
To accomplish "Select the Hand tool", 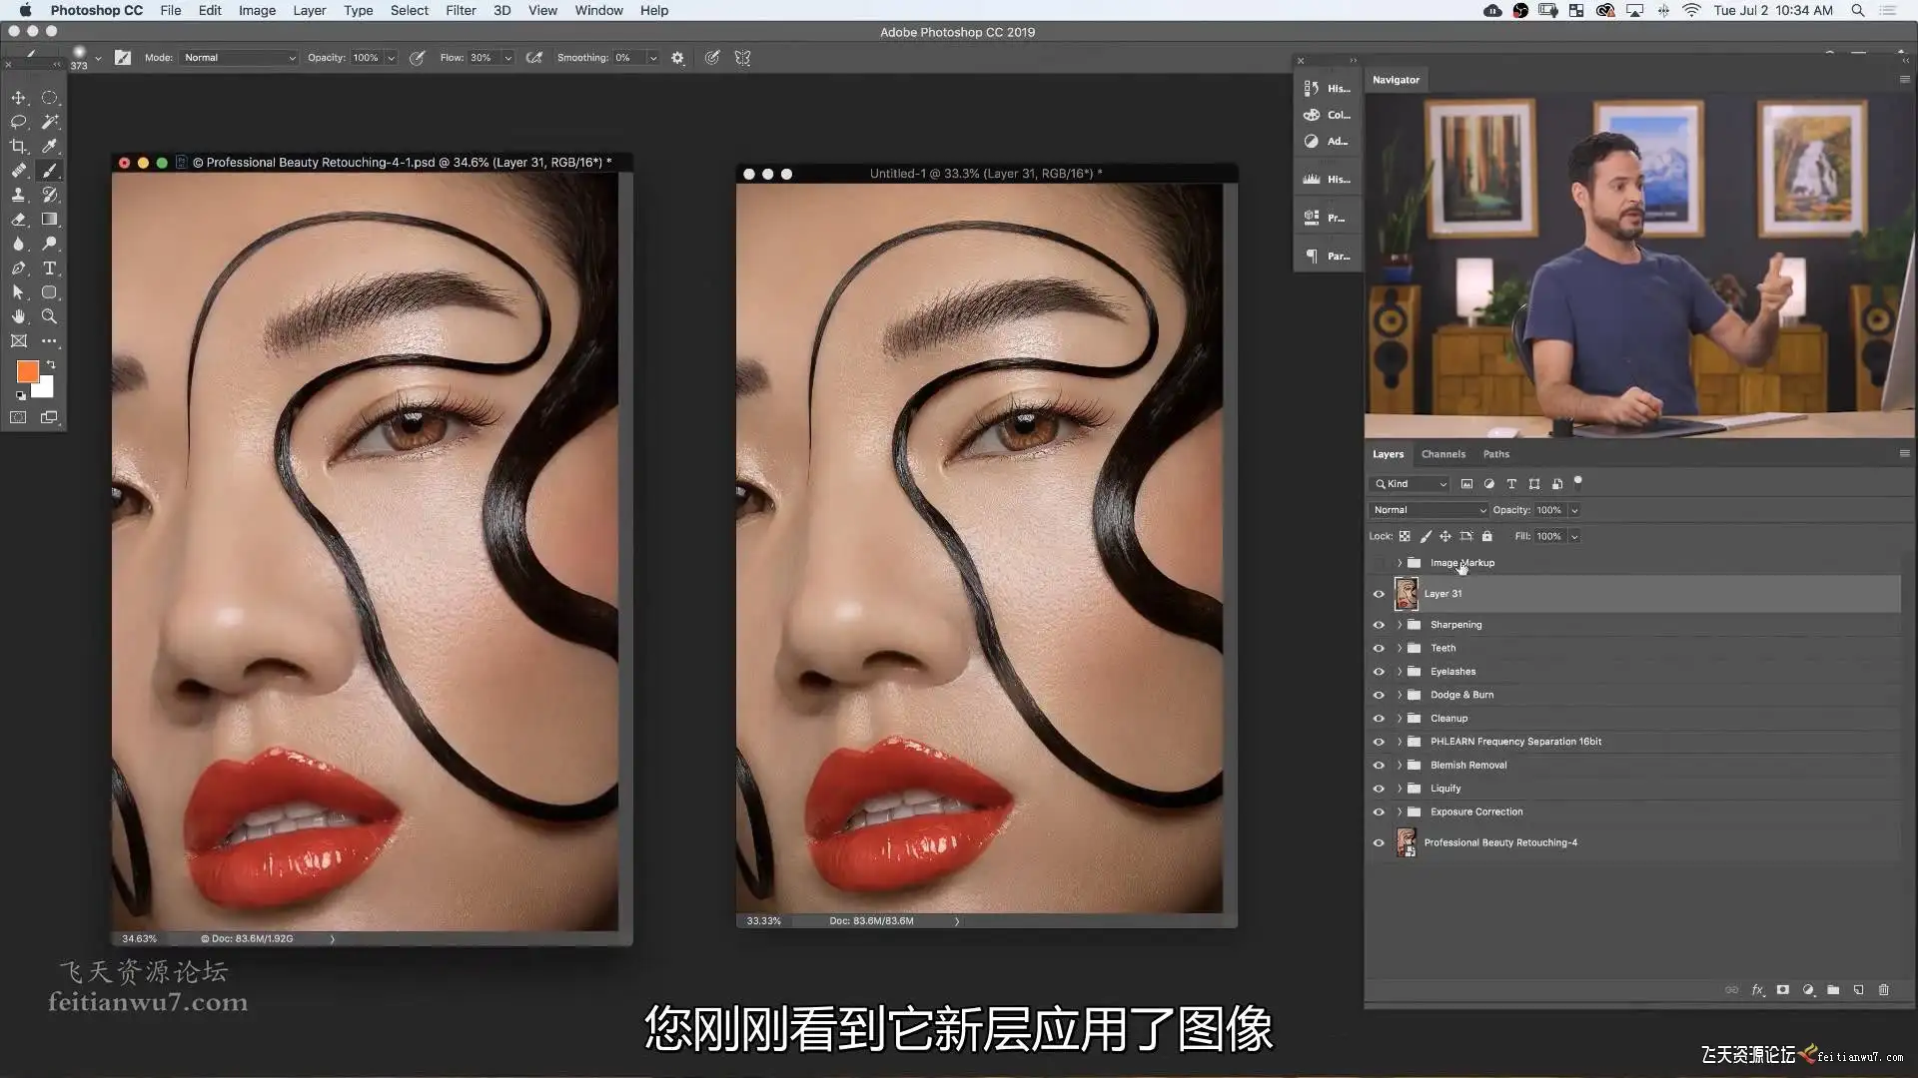I will click(x=18, y=316).
